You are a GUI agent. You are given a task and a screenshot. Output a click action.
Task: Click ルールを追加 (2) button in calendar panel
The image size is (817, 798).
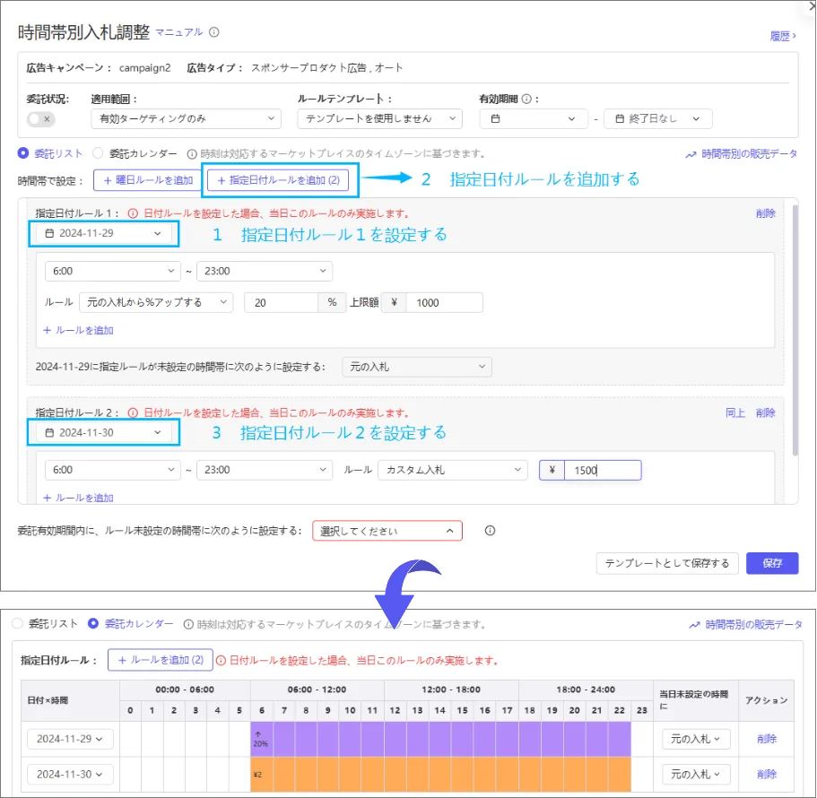[x=161, y=660]
